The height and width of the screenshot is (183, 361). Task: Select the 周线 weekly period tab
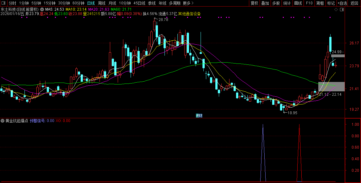pos(102,3)
